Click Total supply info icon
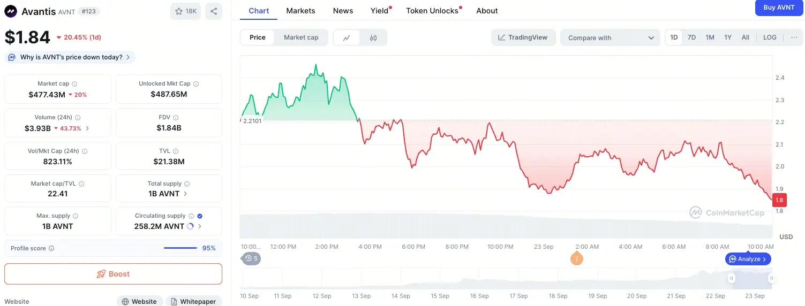Screen dimensions: 805x306 pyautogui.click(x=187, y=183)
